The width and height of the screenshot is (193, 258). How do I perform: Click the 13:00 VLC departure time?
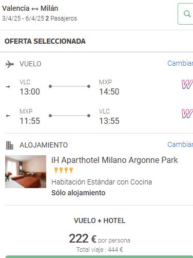coord(30,91)
